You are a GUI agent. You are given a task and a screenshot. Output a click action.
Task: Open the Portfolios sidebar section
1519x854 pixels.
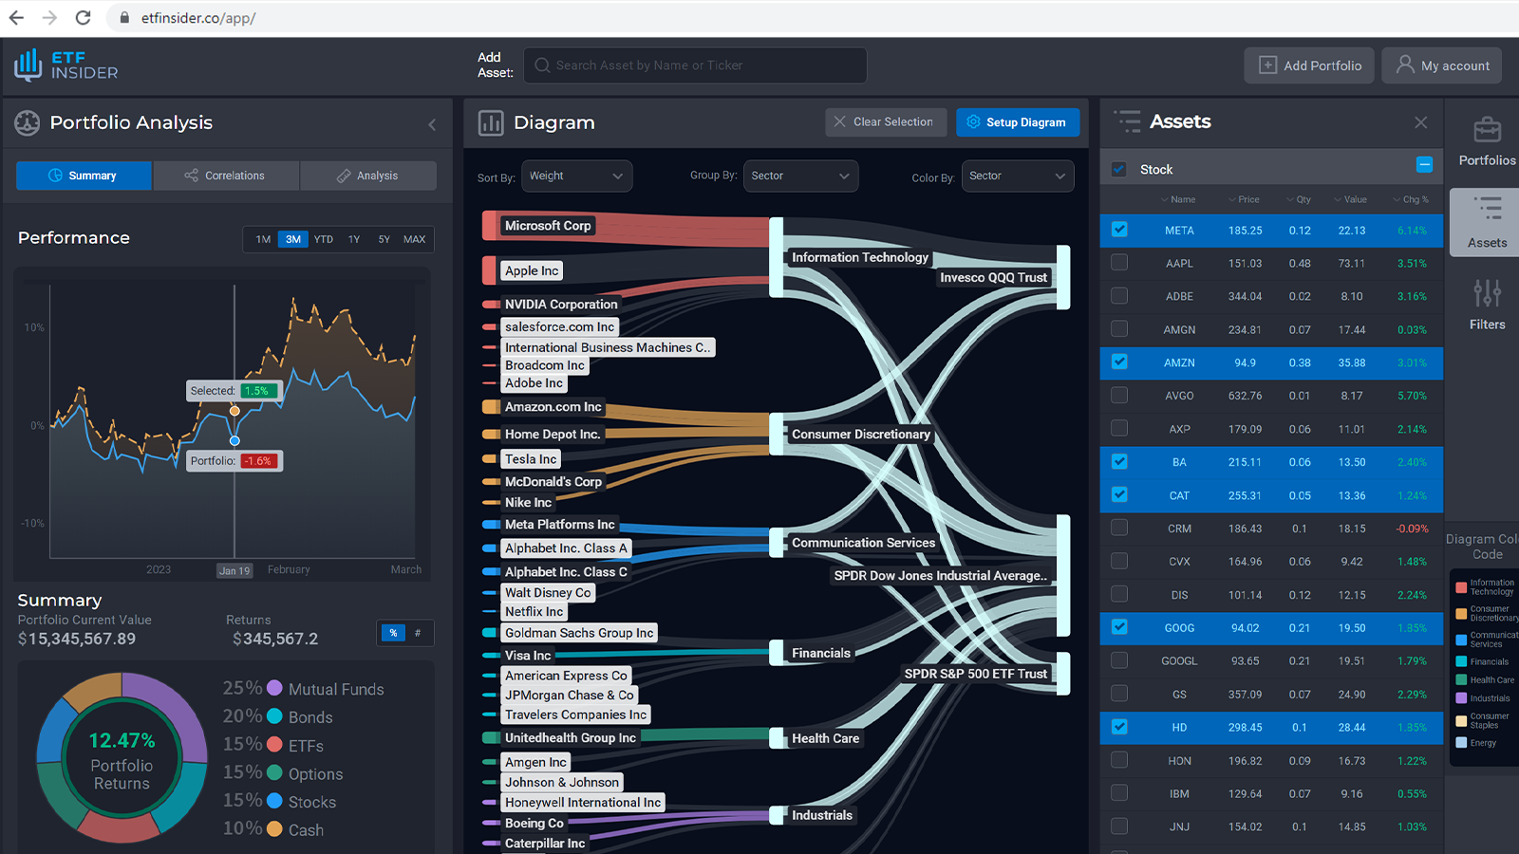tap(1487, 141)
